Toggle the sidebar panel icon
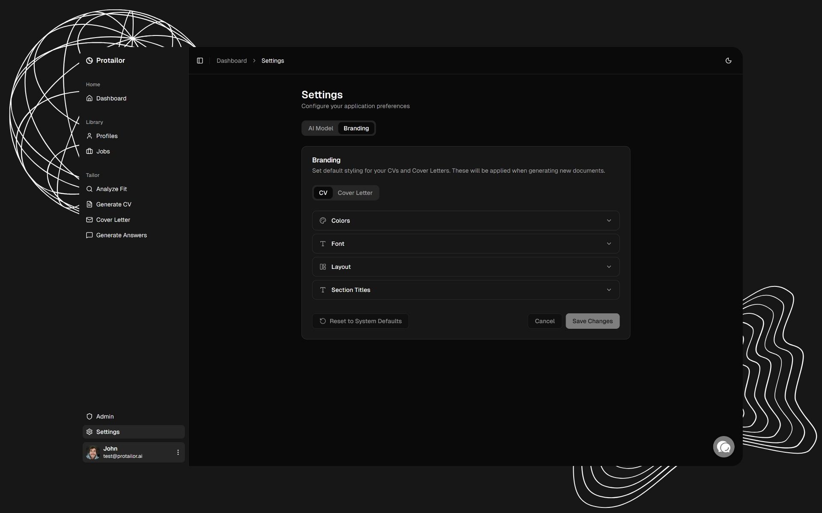This screenshot has width=822, height=513. tap(200, 61)
